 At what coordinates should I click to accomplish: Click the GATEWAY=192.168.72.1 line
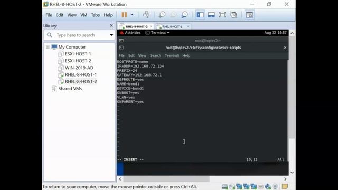point(139,75)
